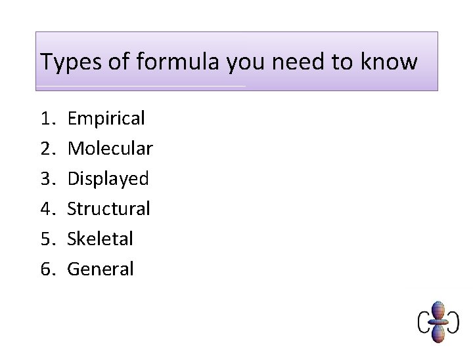
Task: Click the slide title 'Types of formula you need to know'
Action: (229, 62)
